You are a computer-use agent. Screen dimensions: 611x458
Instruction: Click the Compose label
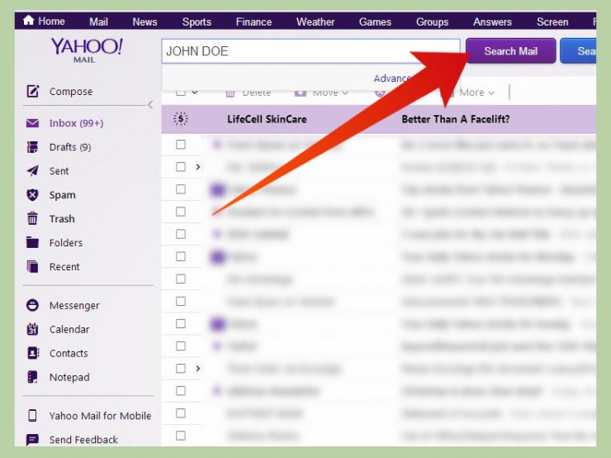(71, 91)
